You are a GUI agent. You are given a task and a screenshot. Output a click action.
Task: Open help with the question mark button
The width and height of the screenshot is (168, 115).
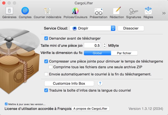click(x=100, y=83)
